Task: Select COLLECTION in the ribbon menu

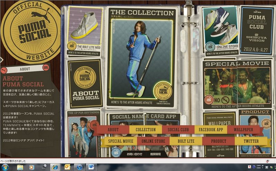Action: pos(146,130)
